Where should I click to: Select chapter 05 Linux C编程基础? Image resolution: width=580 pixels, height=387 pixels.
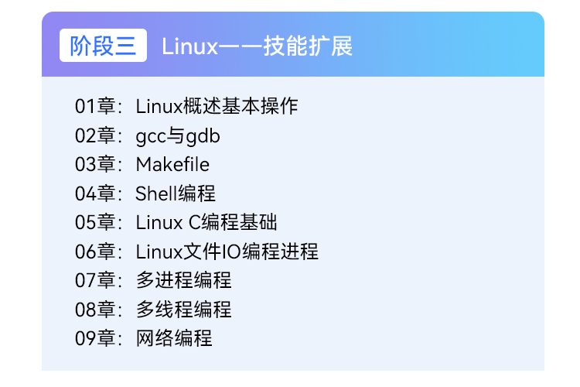pos(176,222)
